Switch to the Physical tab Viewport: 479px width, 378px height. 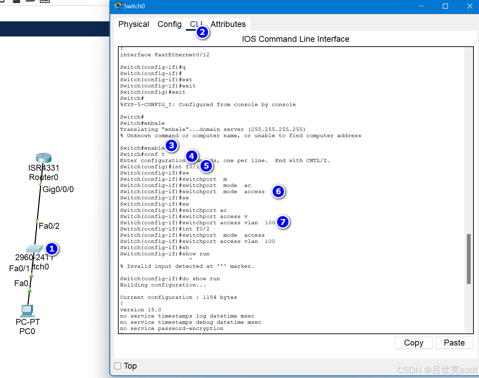[x=134, y=24]
